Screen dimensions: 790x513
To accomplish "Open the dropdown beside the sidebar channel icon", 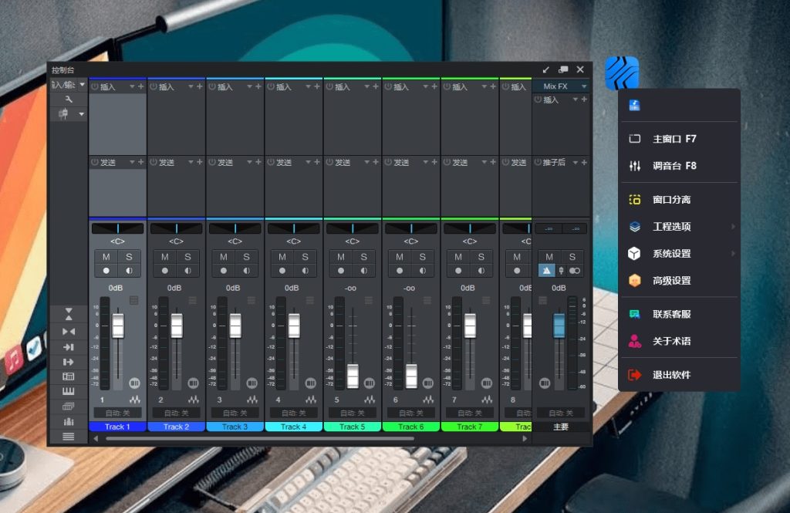I will 81,114.
